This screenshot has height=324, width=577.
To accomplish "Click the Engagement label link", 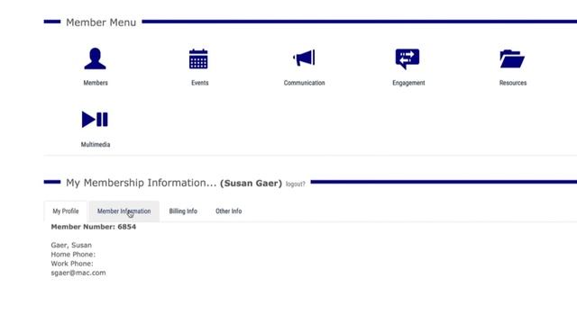I will click(408, 83).
